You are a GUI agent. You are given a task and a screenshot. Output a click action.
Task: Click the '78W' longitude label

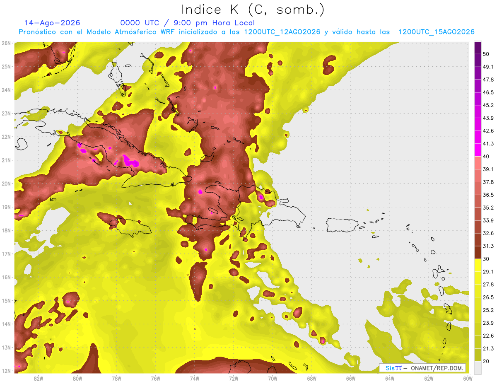coord(116,378)
